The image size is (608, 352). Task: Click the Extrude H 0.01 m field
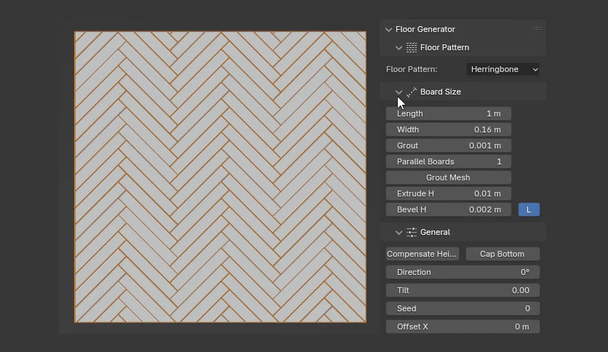(449, 193)
